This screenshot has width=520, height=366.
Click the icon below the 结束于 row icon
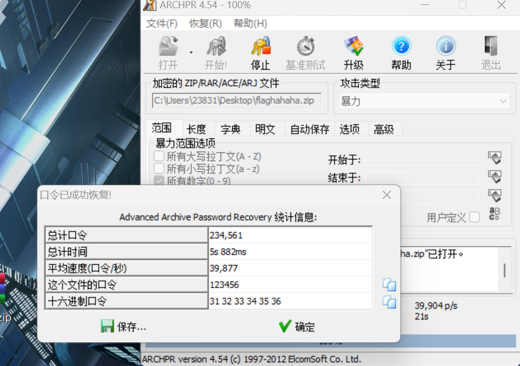pyautogui.click(x=495, y=196)
